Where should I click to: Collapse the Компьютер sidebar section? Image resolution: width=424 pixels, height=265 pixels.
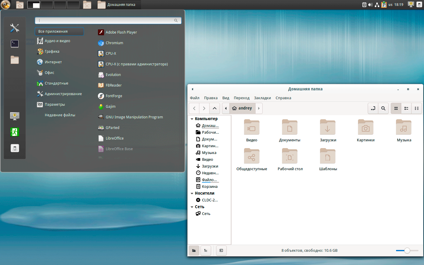tap(192, 119)
